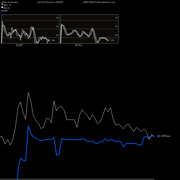
Task: Click the 20 axis label in the FAST chart
Action: coord(57,35)
